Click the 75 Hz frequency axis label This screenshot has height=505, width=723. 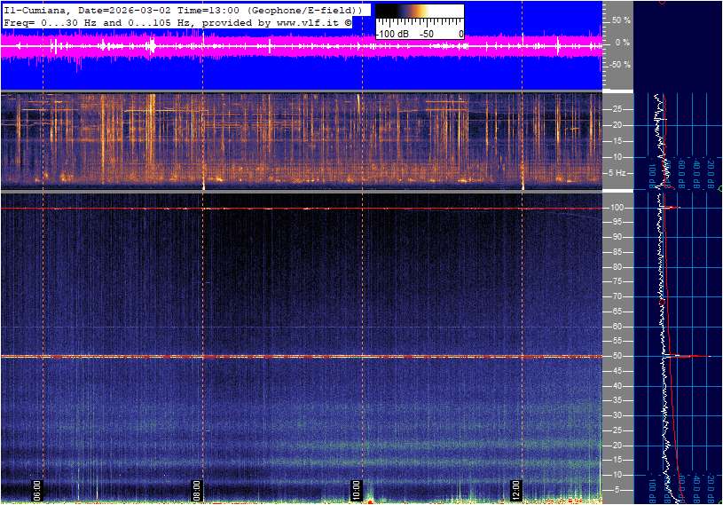617,282
